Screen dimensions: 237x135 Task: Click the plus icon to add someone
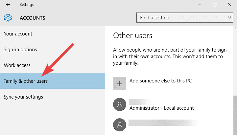[120, 84]
